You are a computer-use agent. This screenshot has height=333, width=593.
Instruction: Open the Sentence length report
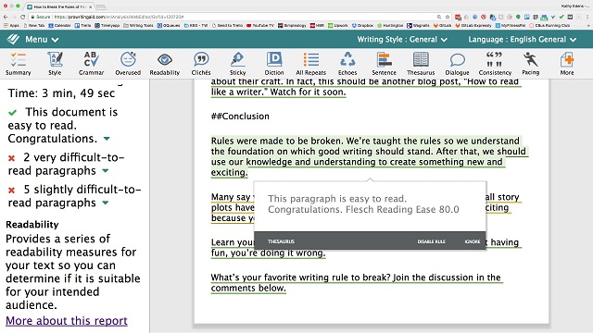[384, 64]
